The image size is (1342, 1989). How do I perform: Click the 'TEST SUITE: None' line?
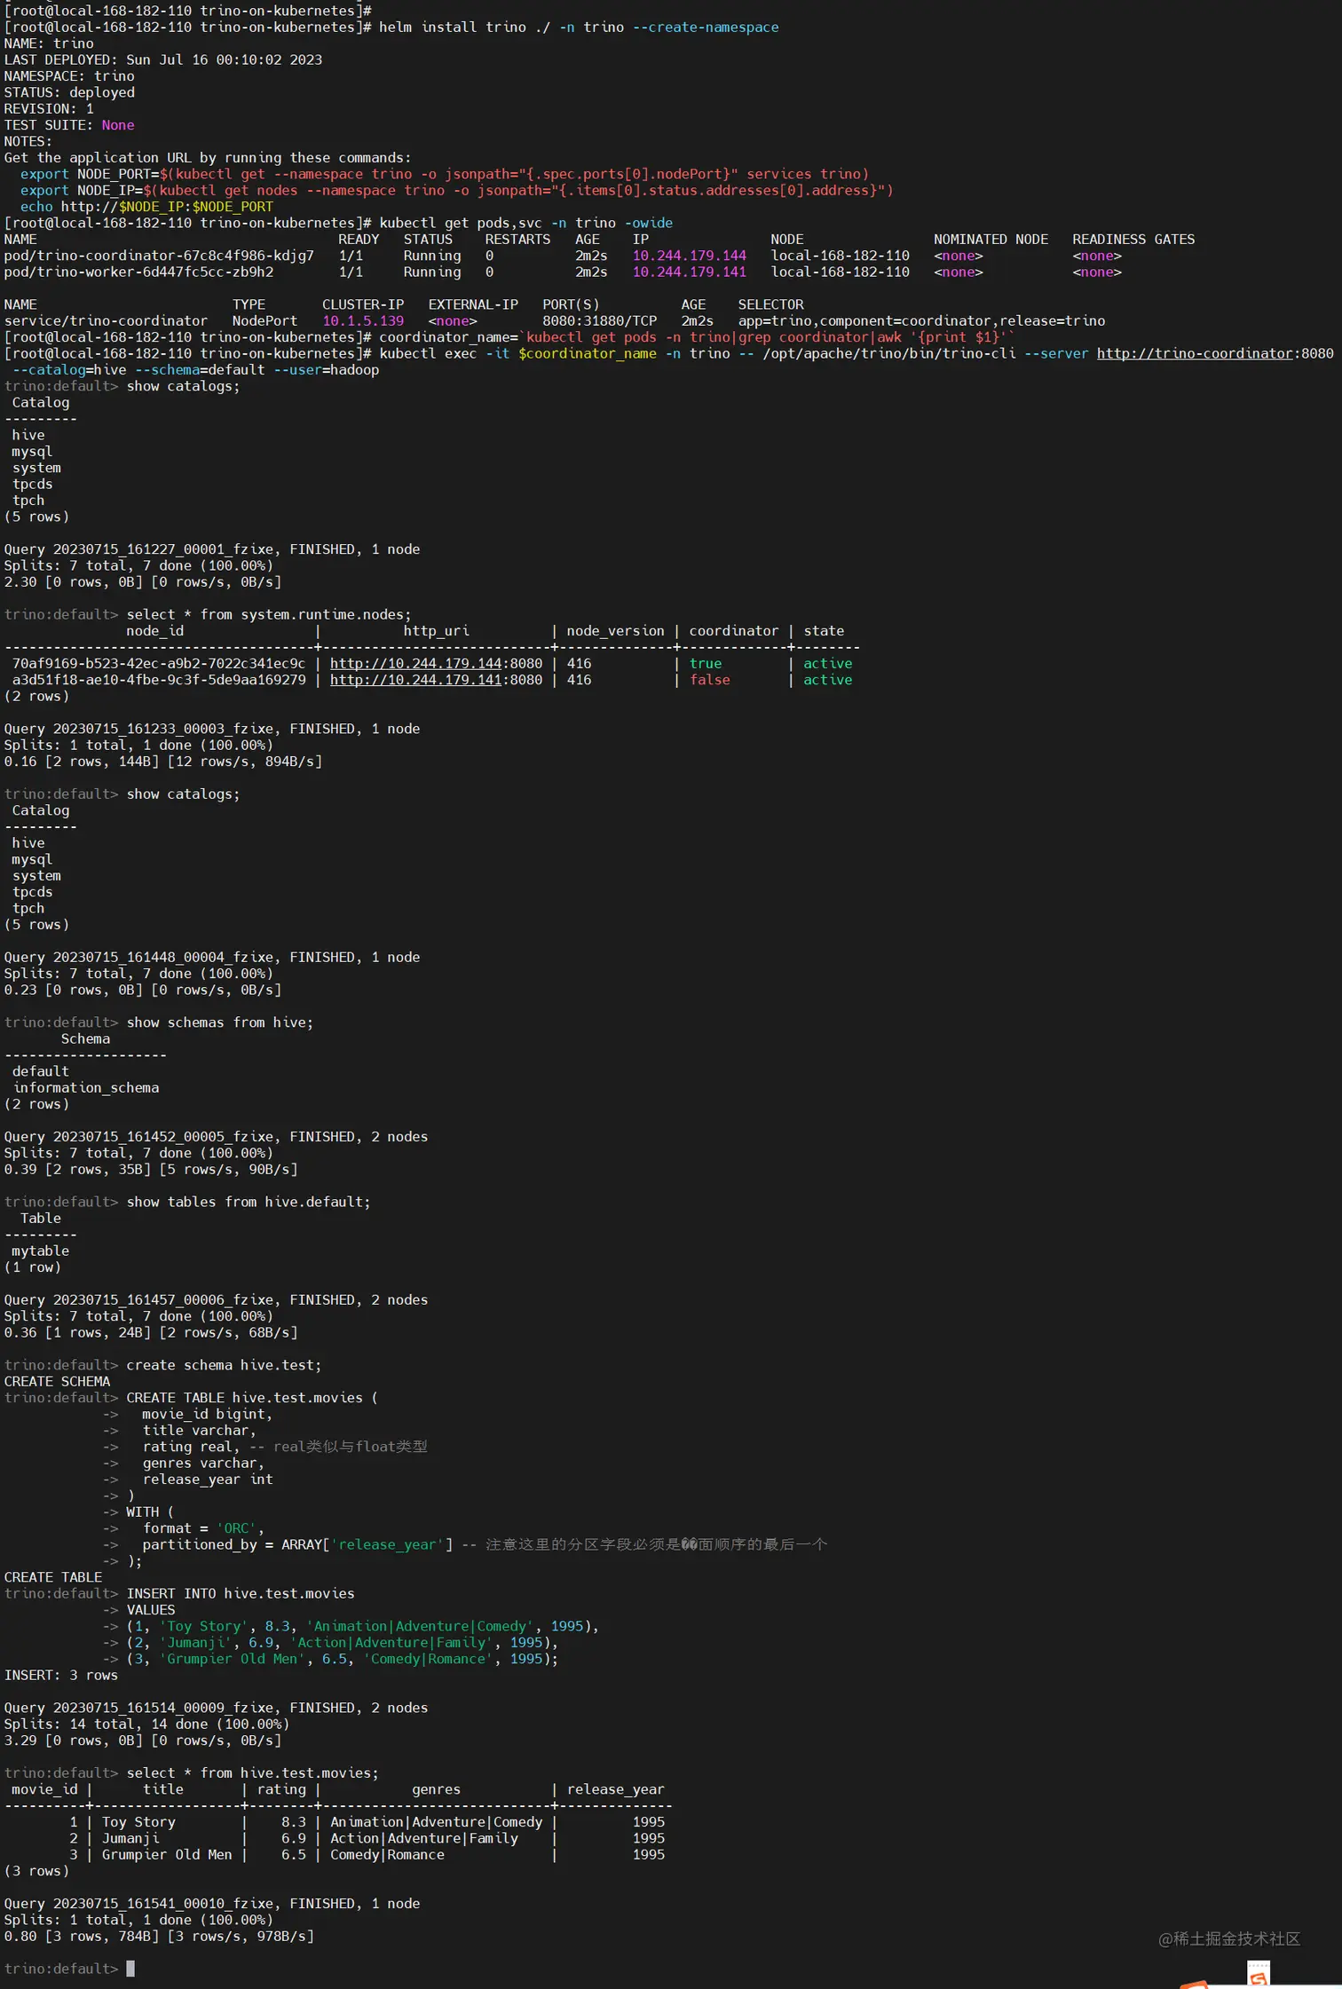point(69,125)
